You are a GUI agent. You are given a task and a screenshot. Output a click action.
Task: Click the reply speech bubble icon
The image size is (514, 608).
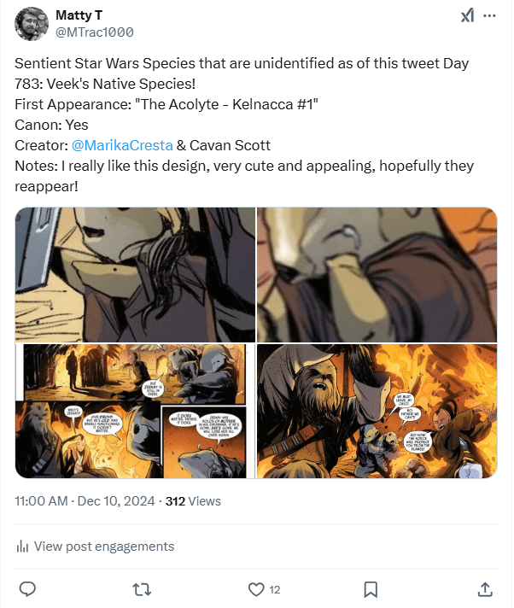tap(27, 588)
